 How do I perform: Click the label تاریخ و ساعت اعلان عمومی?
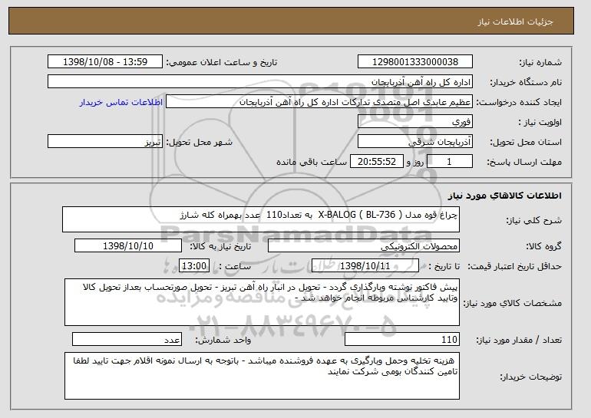(x=222, y=63)
